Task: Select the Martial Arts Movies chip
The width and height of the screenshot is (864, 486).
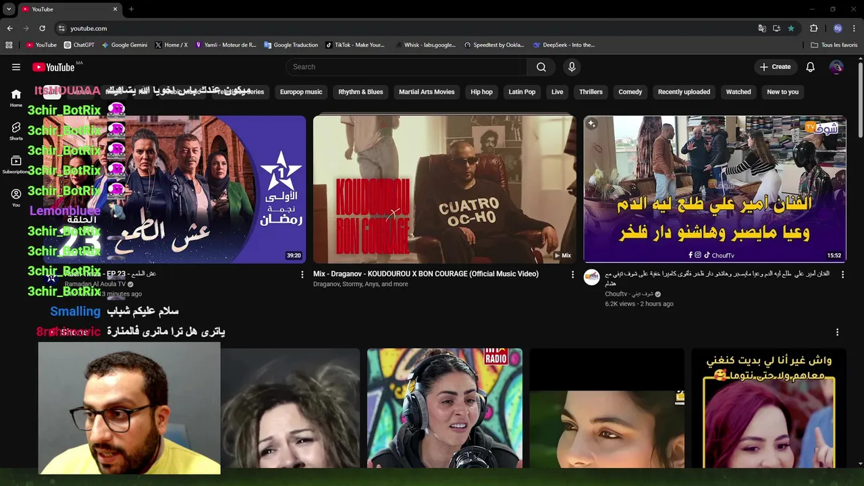Action: tap(427, 92)
